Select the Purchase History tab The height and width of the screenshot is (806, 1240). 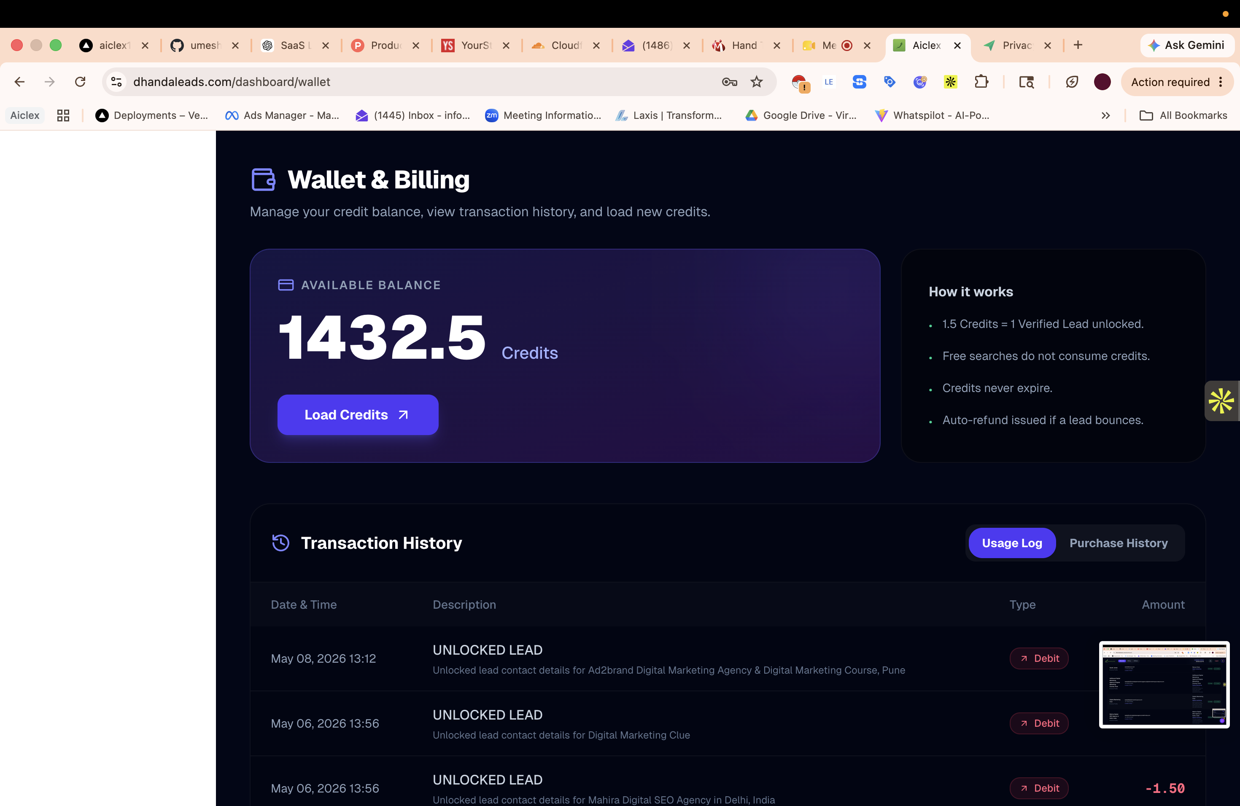(1119, 543)
